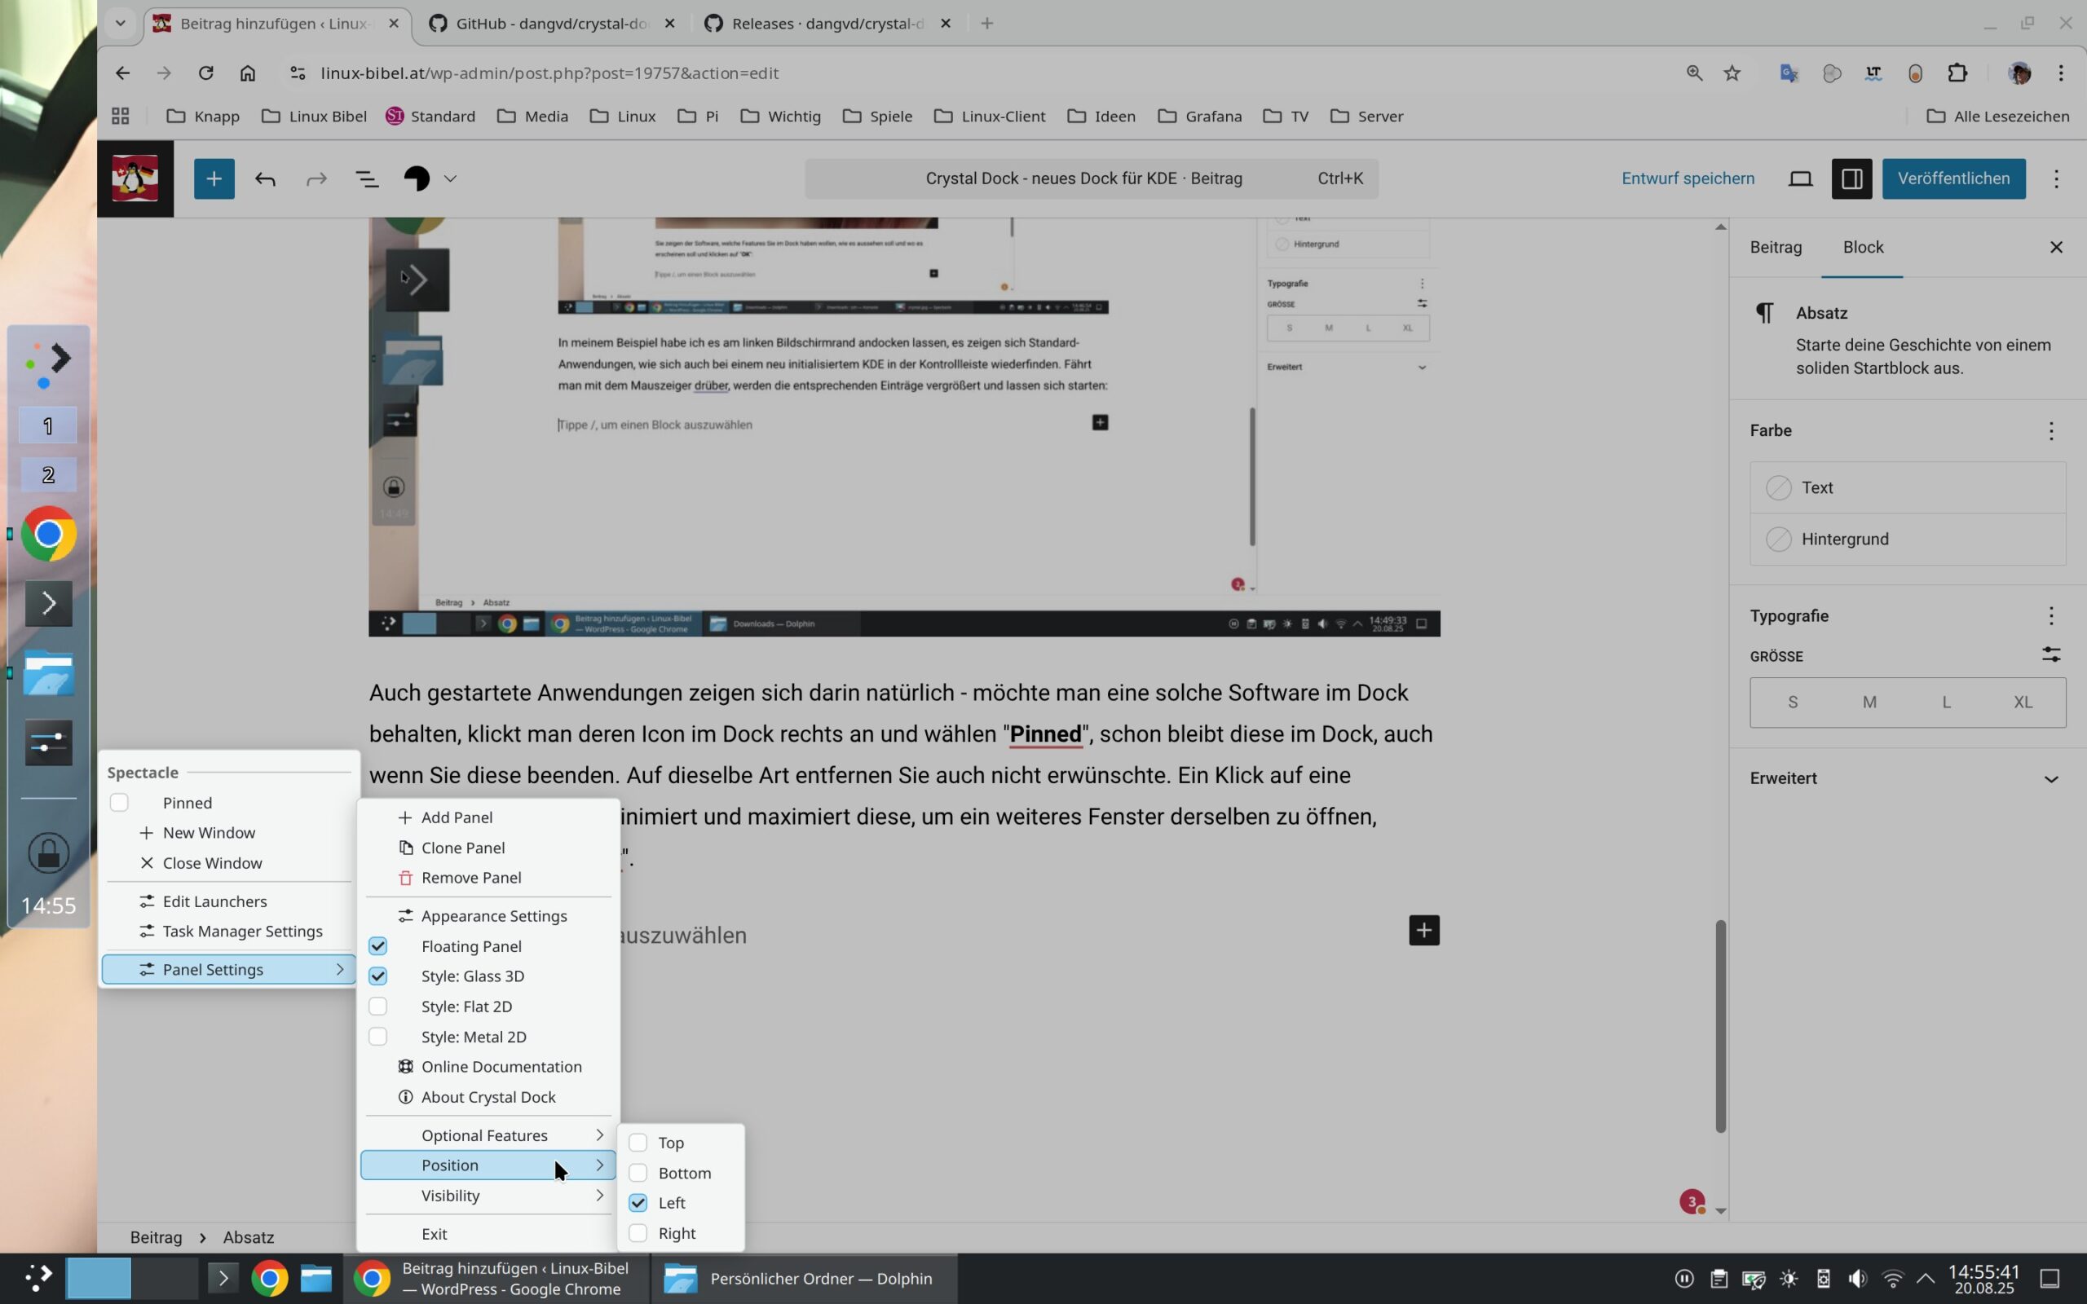Select Style: Metal 2D checkbox
Screen dimensions: 2087x1304
tap(377, 1037)
